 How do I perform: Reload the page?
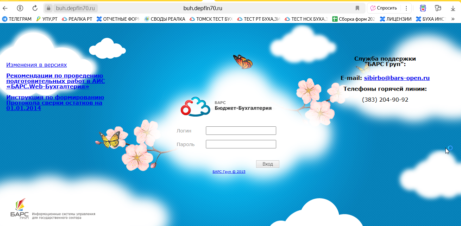(x=35, y=8)
